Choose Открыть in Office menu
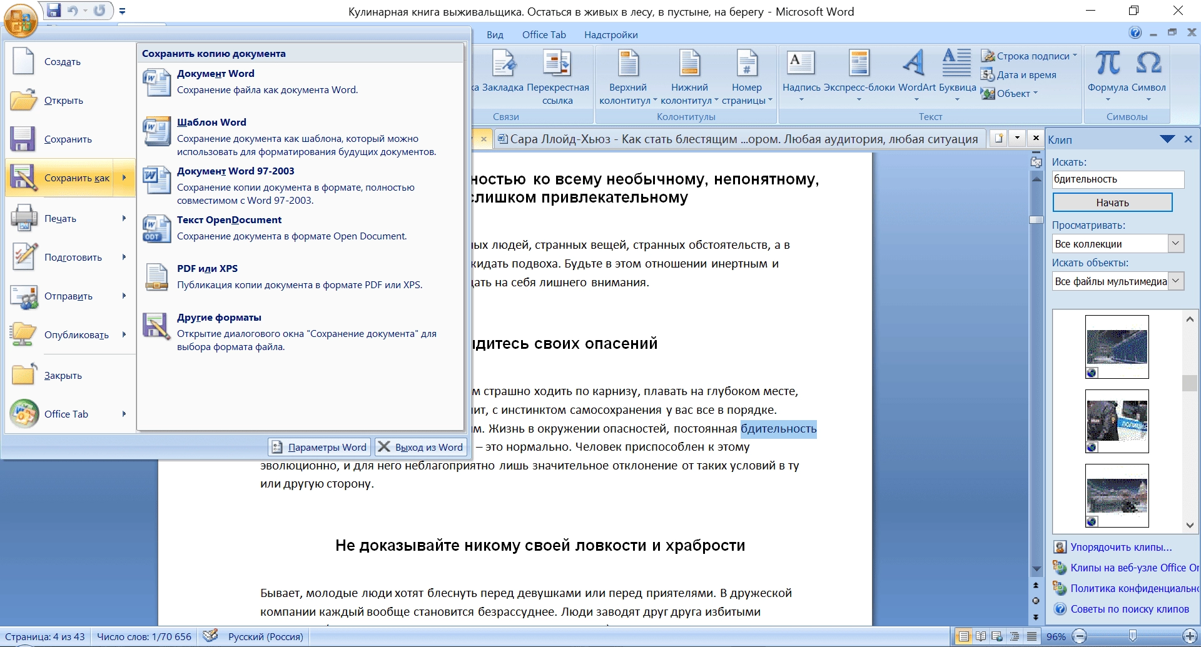1201x647 pixels. (70, 101)
